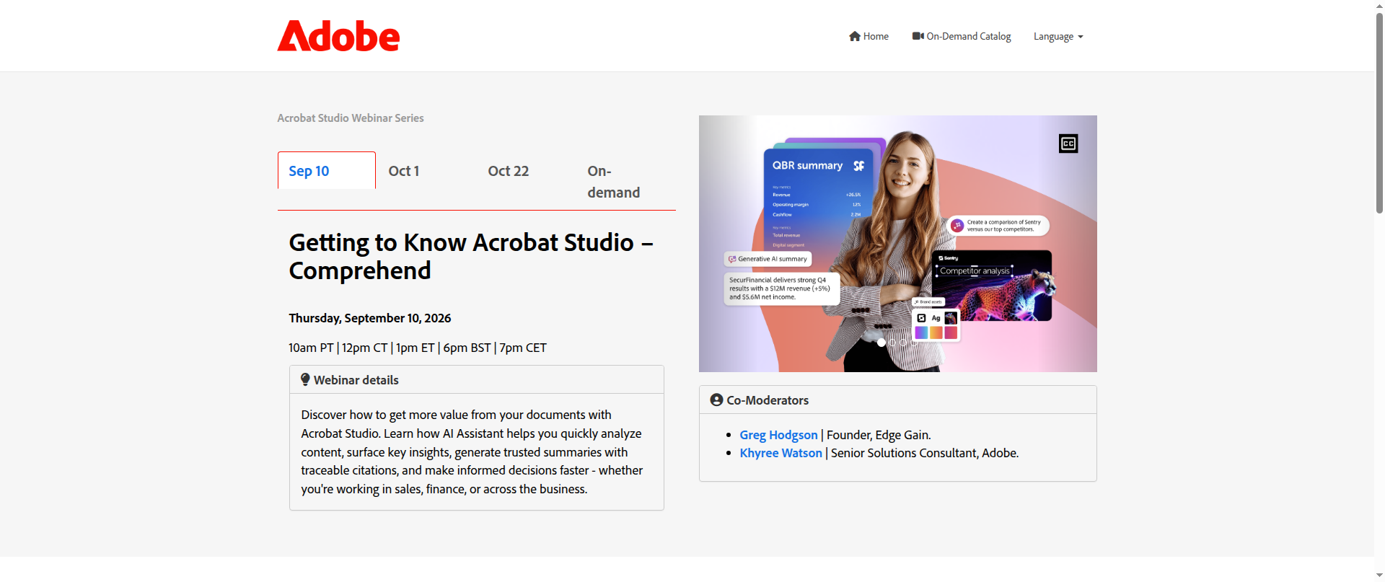Toggle closed captions CC icon on banner
The width and height of the screenshot is (1385, 582).
tap(1068, 144)
